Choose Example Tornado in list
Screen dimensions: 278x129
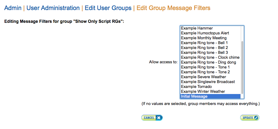[211, 87]
